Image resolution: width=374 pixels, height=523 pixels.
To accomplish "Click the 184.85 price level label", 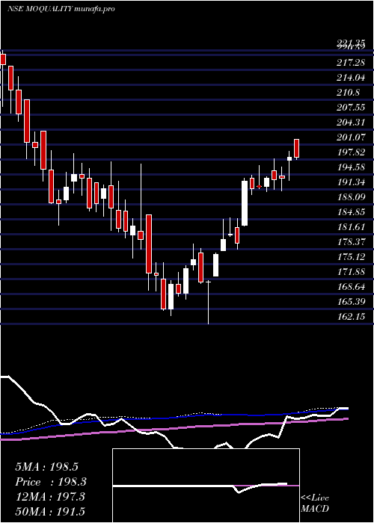I will click(351, 212).
